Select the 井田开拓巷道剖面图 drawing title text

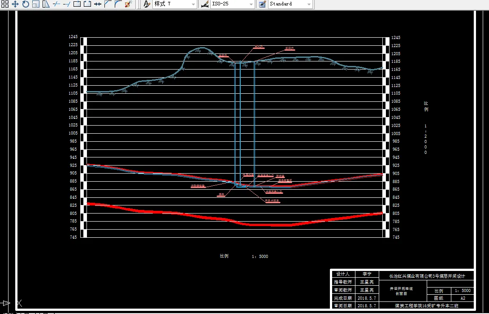[x=402, y=291]
